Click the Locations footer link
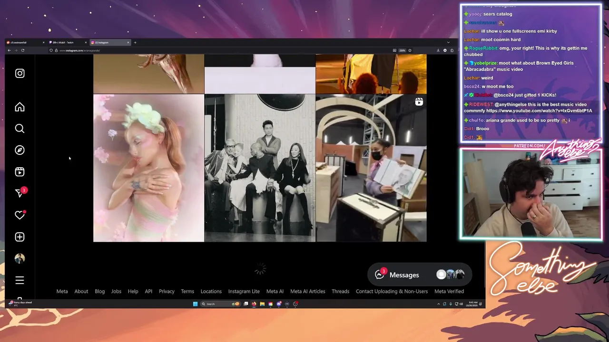Screen dimensions: 609x342 point(211,291)
